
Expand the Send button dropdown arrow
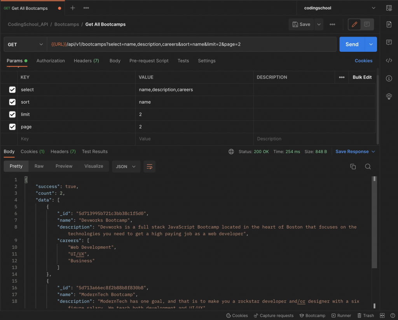tap(371, 44)
